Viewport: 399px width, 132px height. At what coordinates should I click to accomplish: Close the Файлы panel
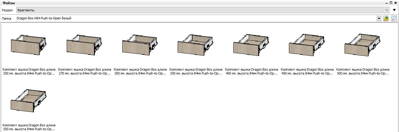[x=395, y=3]
